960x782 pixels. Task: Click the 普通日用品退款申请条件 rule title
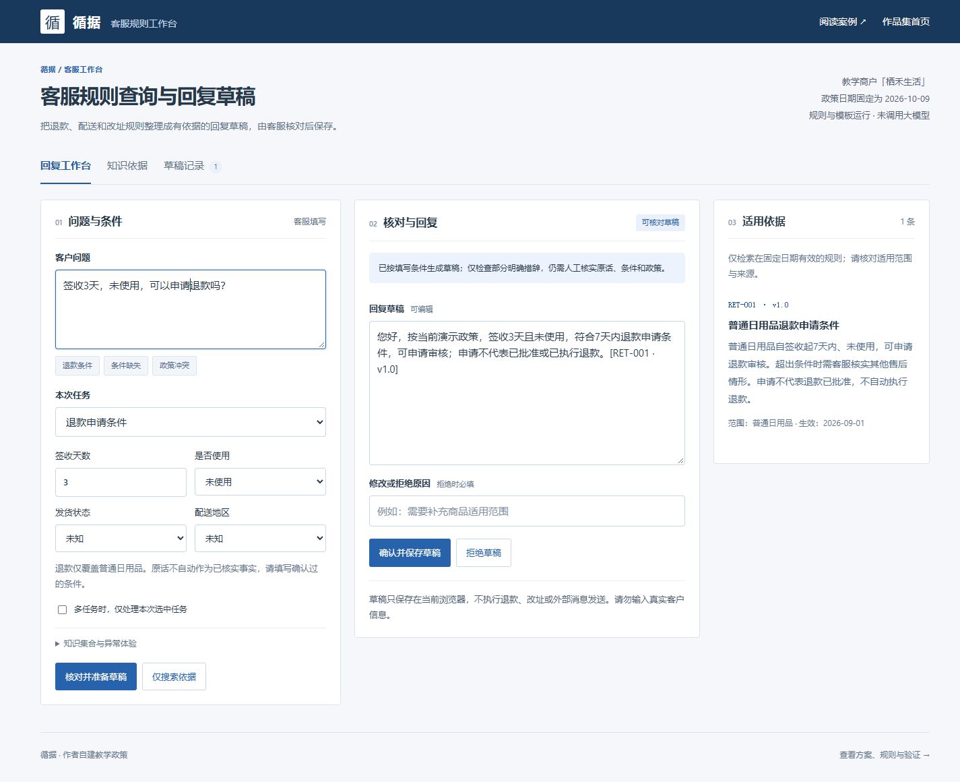coord(783,325)
